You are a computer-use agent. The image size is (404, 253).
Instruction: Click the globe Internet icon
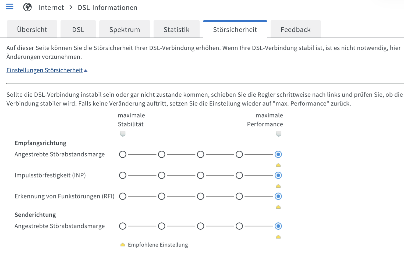27,7
